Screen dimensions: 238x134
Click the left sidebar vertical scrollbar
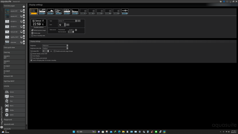point(26,64)
